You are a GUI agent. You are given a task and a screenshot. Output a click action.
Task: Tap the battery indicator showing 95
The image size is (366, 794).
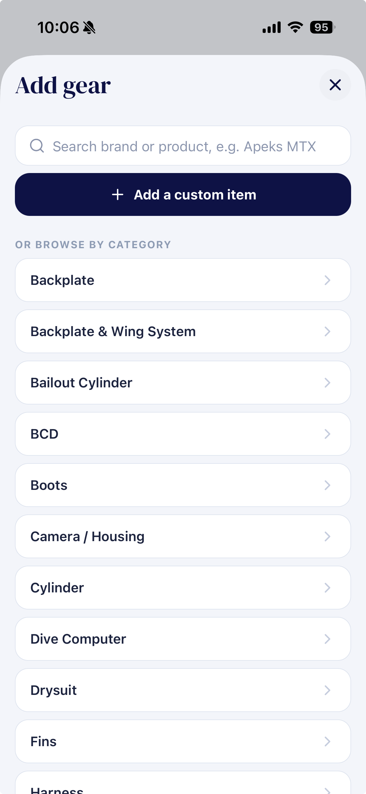pos(323,27)
